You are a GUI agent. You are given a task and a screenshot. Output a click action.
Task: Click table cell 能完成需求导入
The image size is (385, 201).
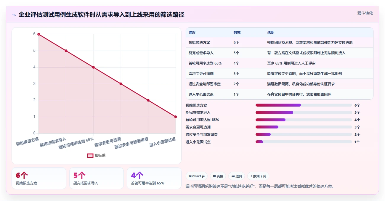201,53
